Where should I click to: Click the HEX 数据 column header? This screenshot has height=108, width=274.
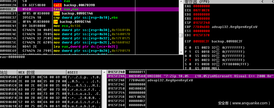pyautogui.click(x=42, y=72)
